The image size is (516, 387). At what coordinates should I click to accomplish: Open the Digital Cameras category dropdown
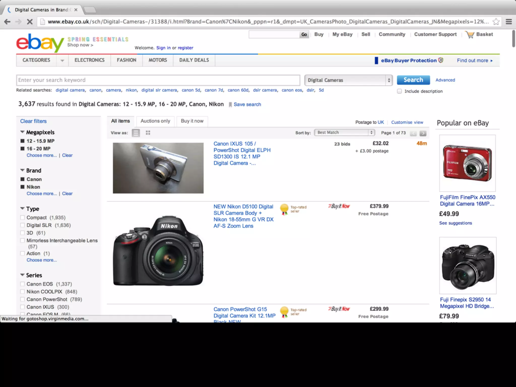pyautogui.click(x=348, y=80)
